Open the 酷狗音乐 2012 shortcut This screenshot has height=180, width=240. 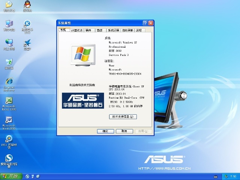[x=27, y=27]
